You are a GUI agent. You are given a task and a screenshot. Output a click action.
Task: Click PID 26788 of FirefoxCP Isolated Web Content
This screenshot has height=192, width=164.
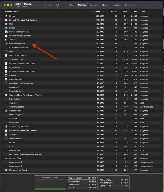[x=134, y=20]
